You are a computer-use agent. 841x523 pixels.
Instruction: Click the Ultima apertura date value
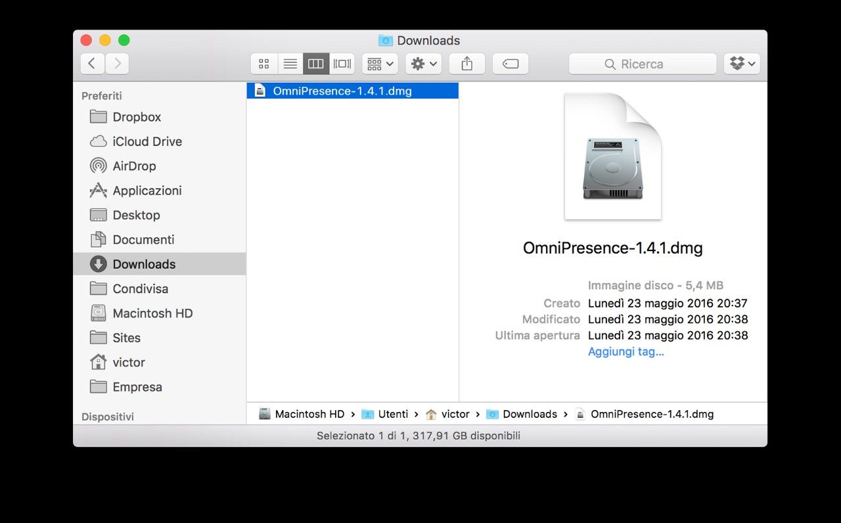pos(668,335)
